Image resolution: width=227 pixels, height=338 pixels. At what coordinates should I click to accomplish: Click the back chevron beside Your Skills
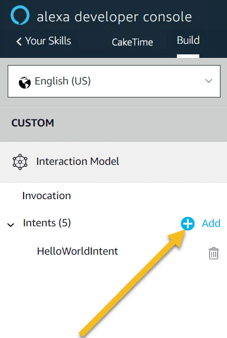pos(19,41)
